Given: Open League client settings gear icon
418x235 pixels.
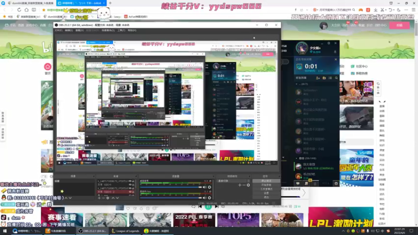Looking at the screenshot, I should click(x=329, y=43).
